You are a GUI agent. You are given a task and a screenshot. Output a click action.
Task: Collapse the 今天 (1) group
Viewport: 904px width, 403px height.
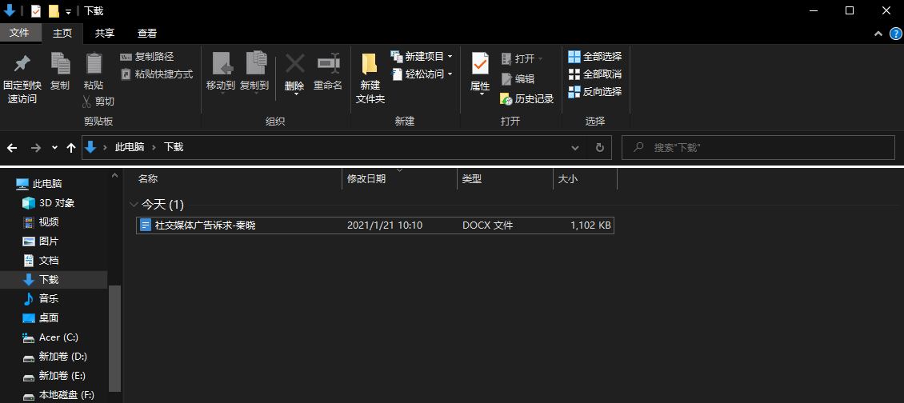(134, 205)
